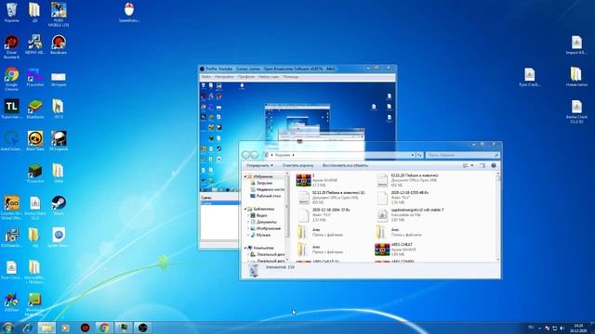This screenshot has width=595, height=334.
Task: Select the Steam desktop icon
Action: [x=59, y=205]
